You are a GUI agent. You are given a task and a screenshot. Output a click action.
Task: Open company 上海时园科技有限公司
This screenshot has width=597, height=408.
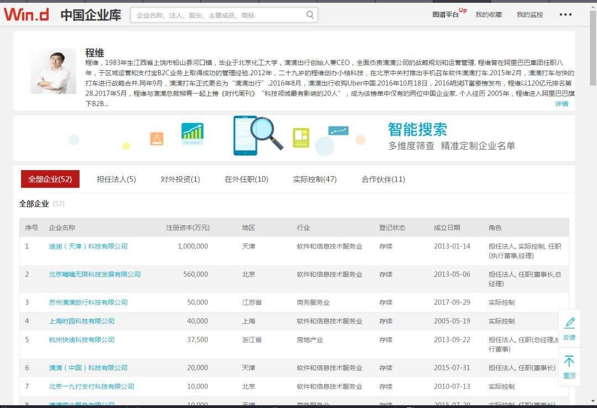[82, 321]
